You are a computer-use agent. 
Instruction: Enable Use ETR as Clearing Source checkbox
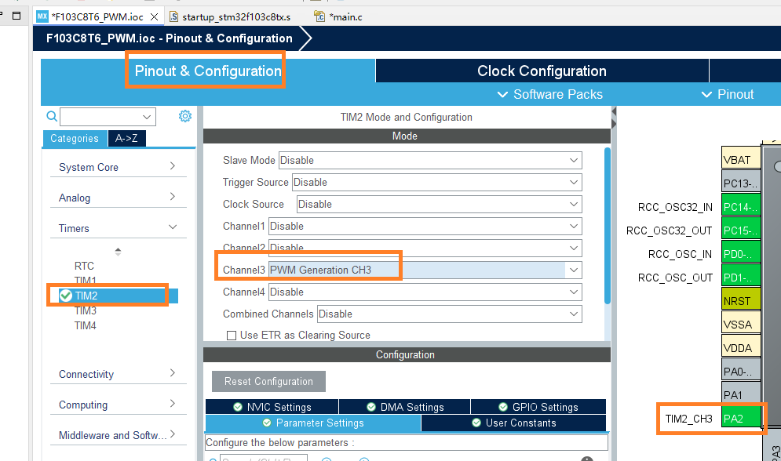click(231, 336)
